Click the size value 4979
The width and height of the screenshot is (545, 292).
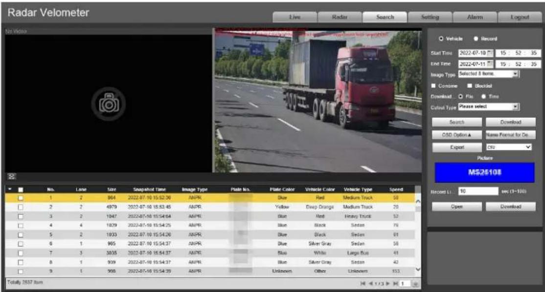pyautogui.click(x=112, y=207)
